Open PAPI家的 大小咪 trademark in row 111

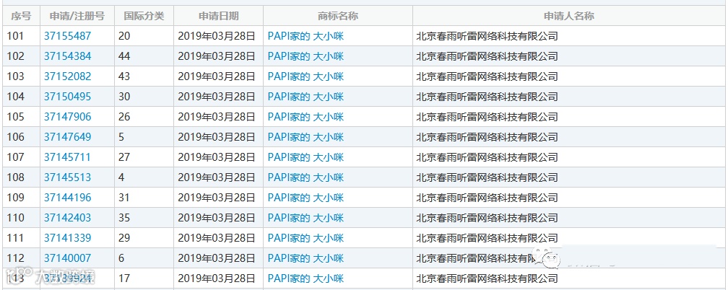(x=306, y=238)
